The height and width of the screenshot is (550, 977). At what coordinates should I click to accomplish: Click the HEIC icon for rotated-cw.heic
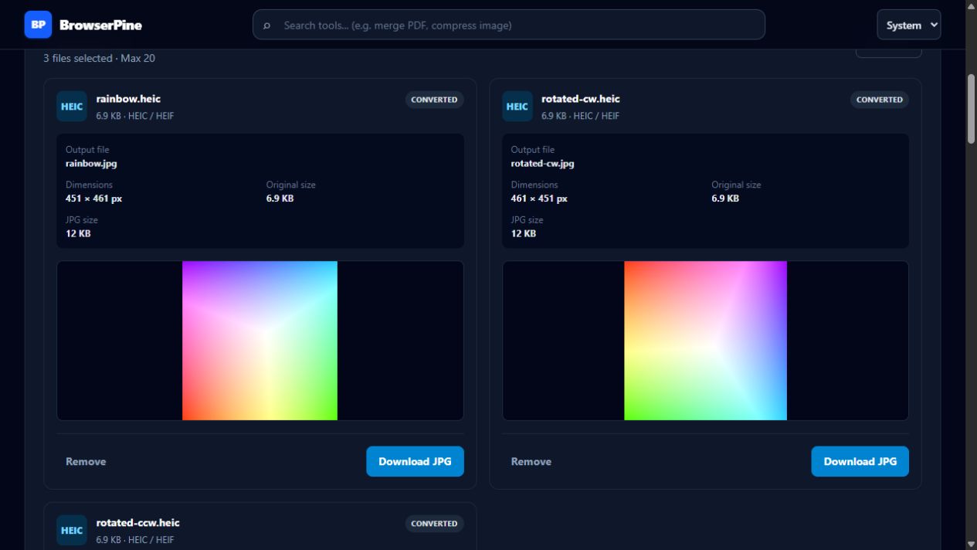(x=517, y=107)
